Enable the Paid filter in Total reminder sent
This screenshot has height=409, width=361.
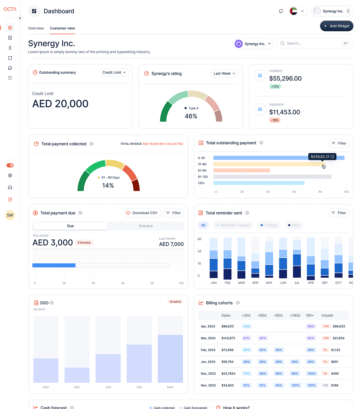(294, 225)
